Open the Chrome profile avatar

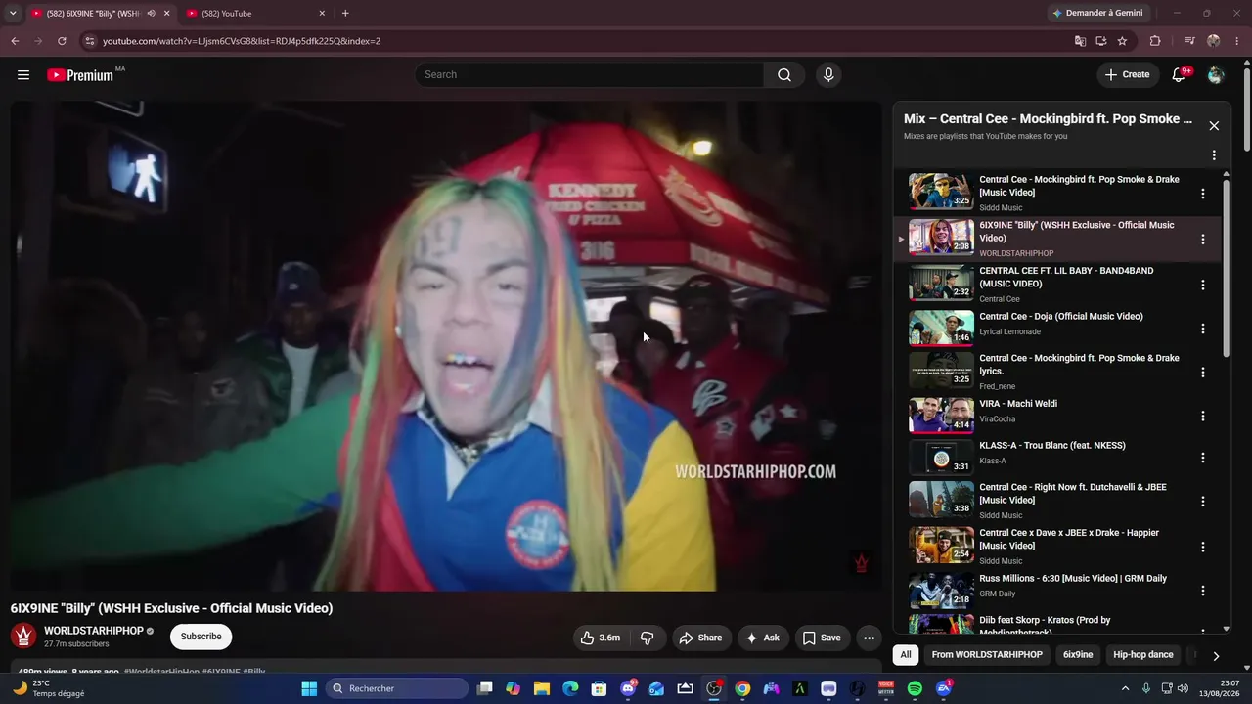[x=1214, y=41]
